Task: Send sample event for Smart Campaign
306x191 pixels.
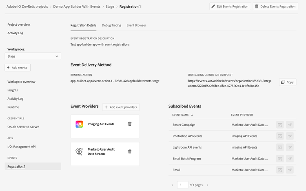Action: [290, 125]
